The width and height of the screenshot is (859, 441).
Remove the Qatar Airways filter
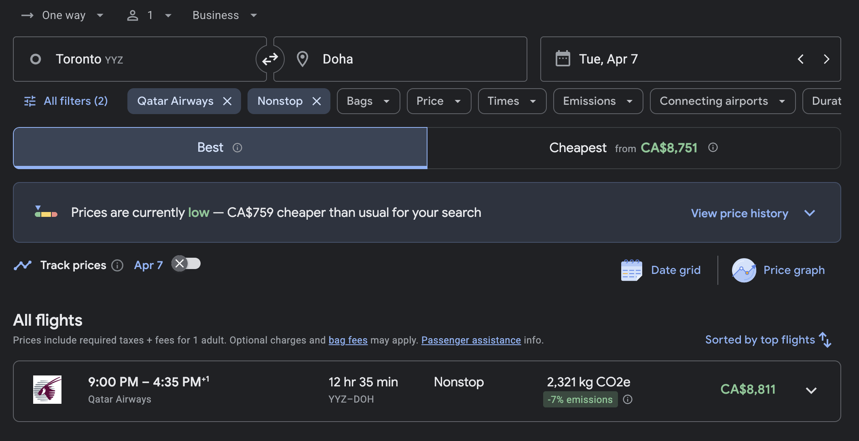(x=227, y=101)
